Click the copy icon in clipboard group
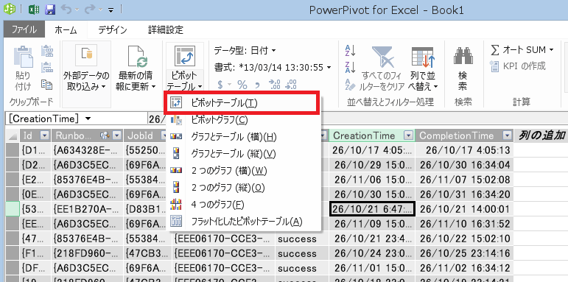The width and height of the screenshot is (568, 282). click(x=46, y=85)
